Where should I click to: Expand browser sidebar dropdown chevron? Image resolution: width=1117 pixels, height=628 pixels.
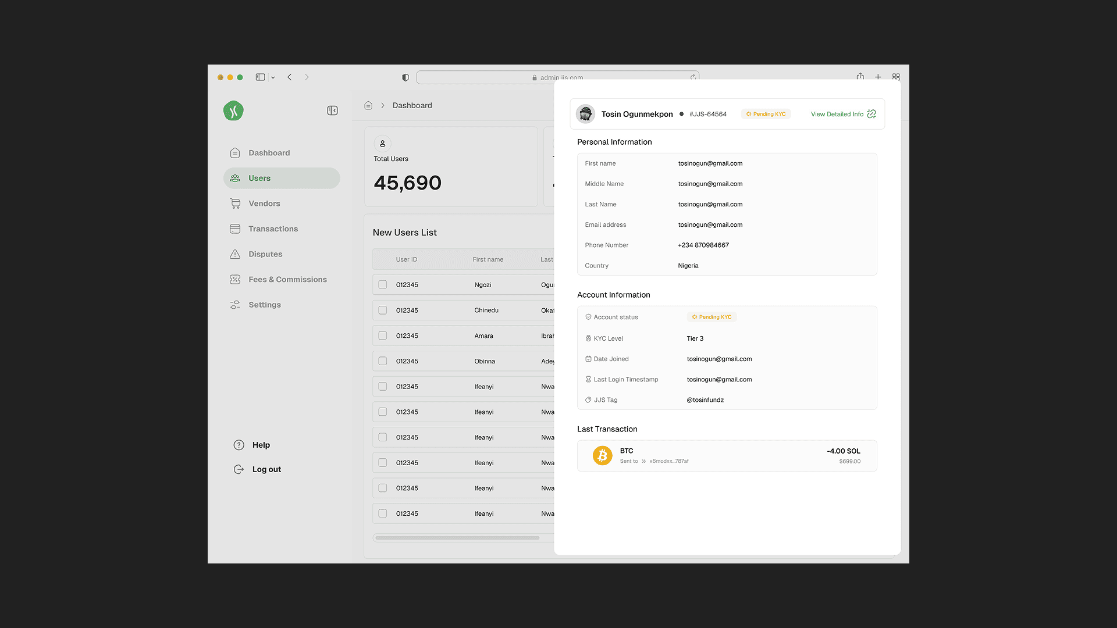coord(273,77)
